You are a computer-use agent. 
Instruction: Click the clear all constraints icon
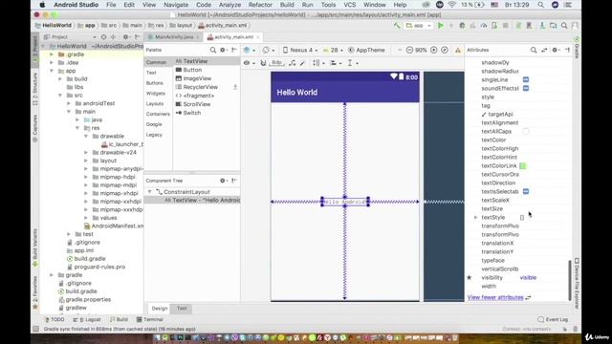[x=292, y=63]
